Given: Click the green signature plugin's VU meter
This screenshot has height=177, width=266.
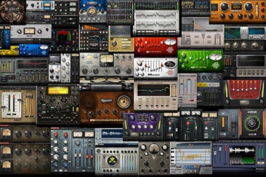Looking at the screenshot, I should (x=215, y=57).
